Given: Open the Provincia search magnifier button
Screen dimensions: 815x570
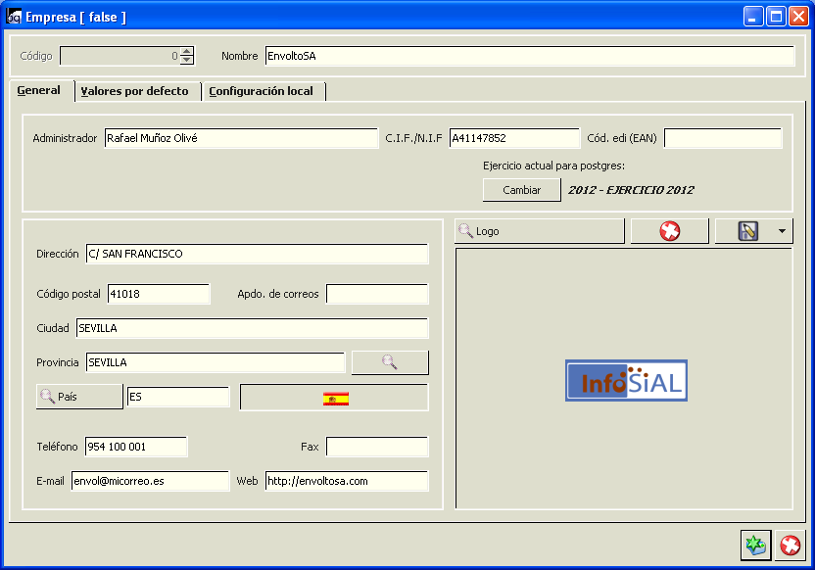Looking at the screenshot, I should pyautogui.click(x=390, y=362).
